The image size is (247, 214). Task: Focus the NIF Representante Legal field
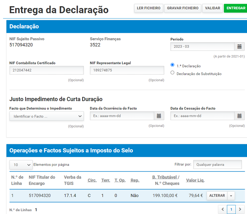[x=127, y=70]
